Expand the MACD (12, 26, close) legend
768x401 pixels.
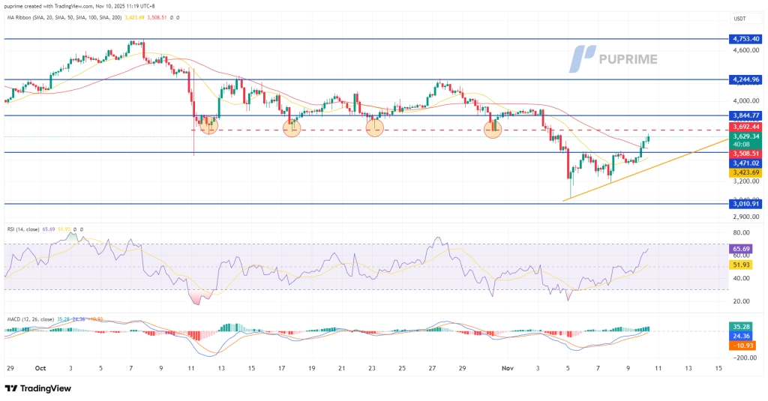point(31,320)
